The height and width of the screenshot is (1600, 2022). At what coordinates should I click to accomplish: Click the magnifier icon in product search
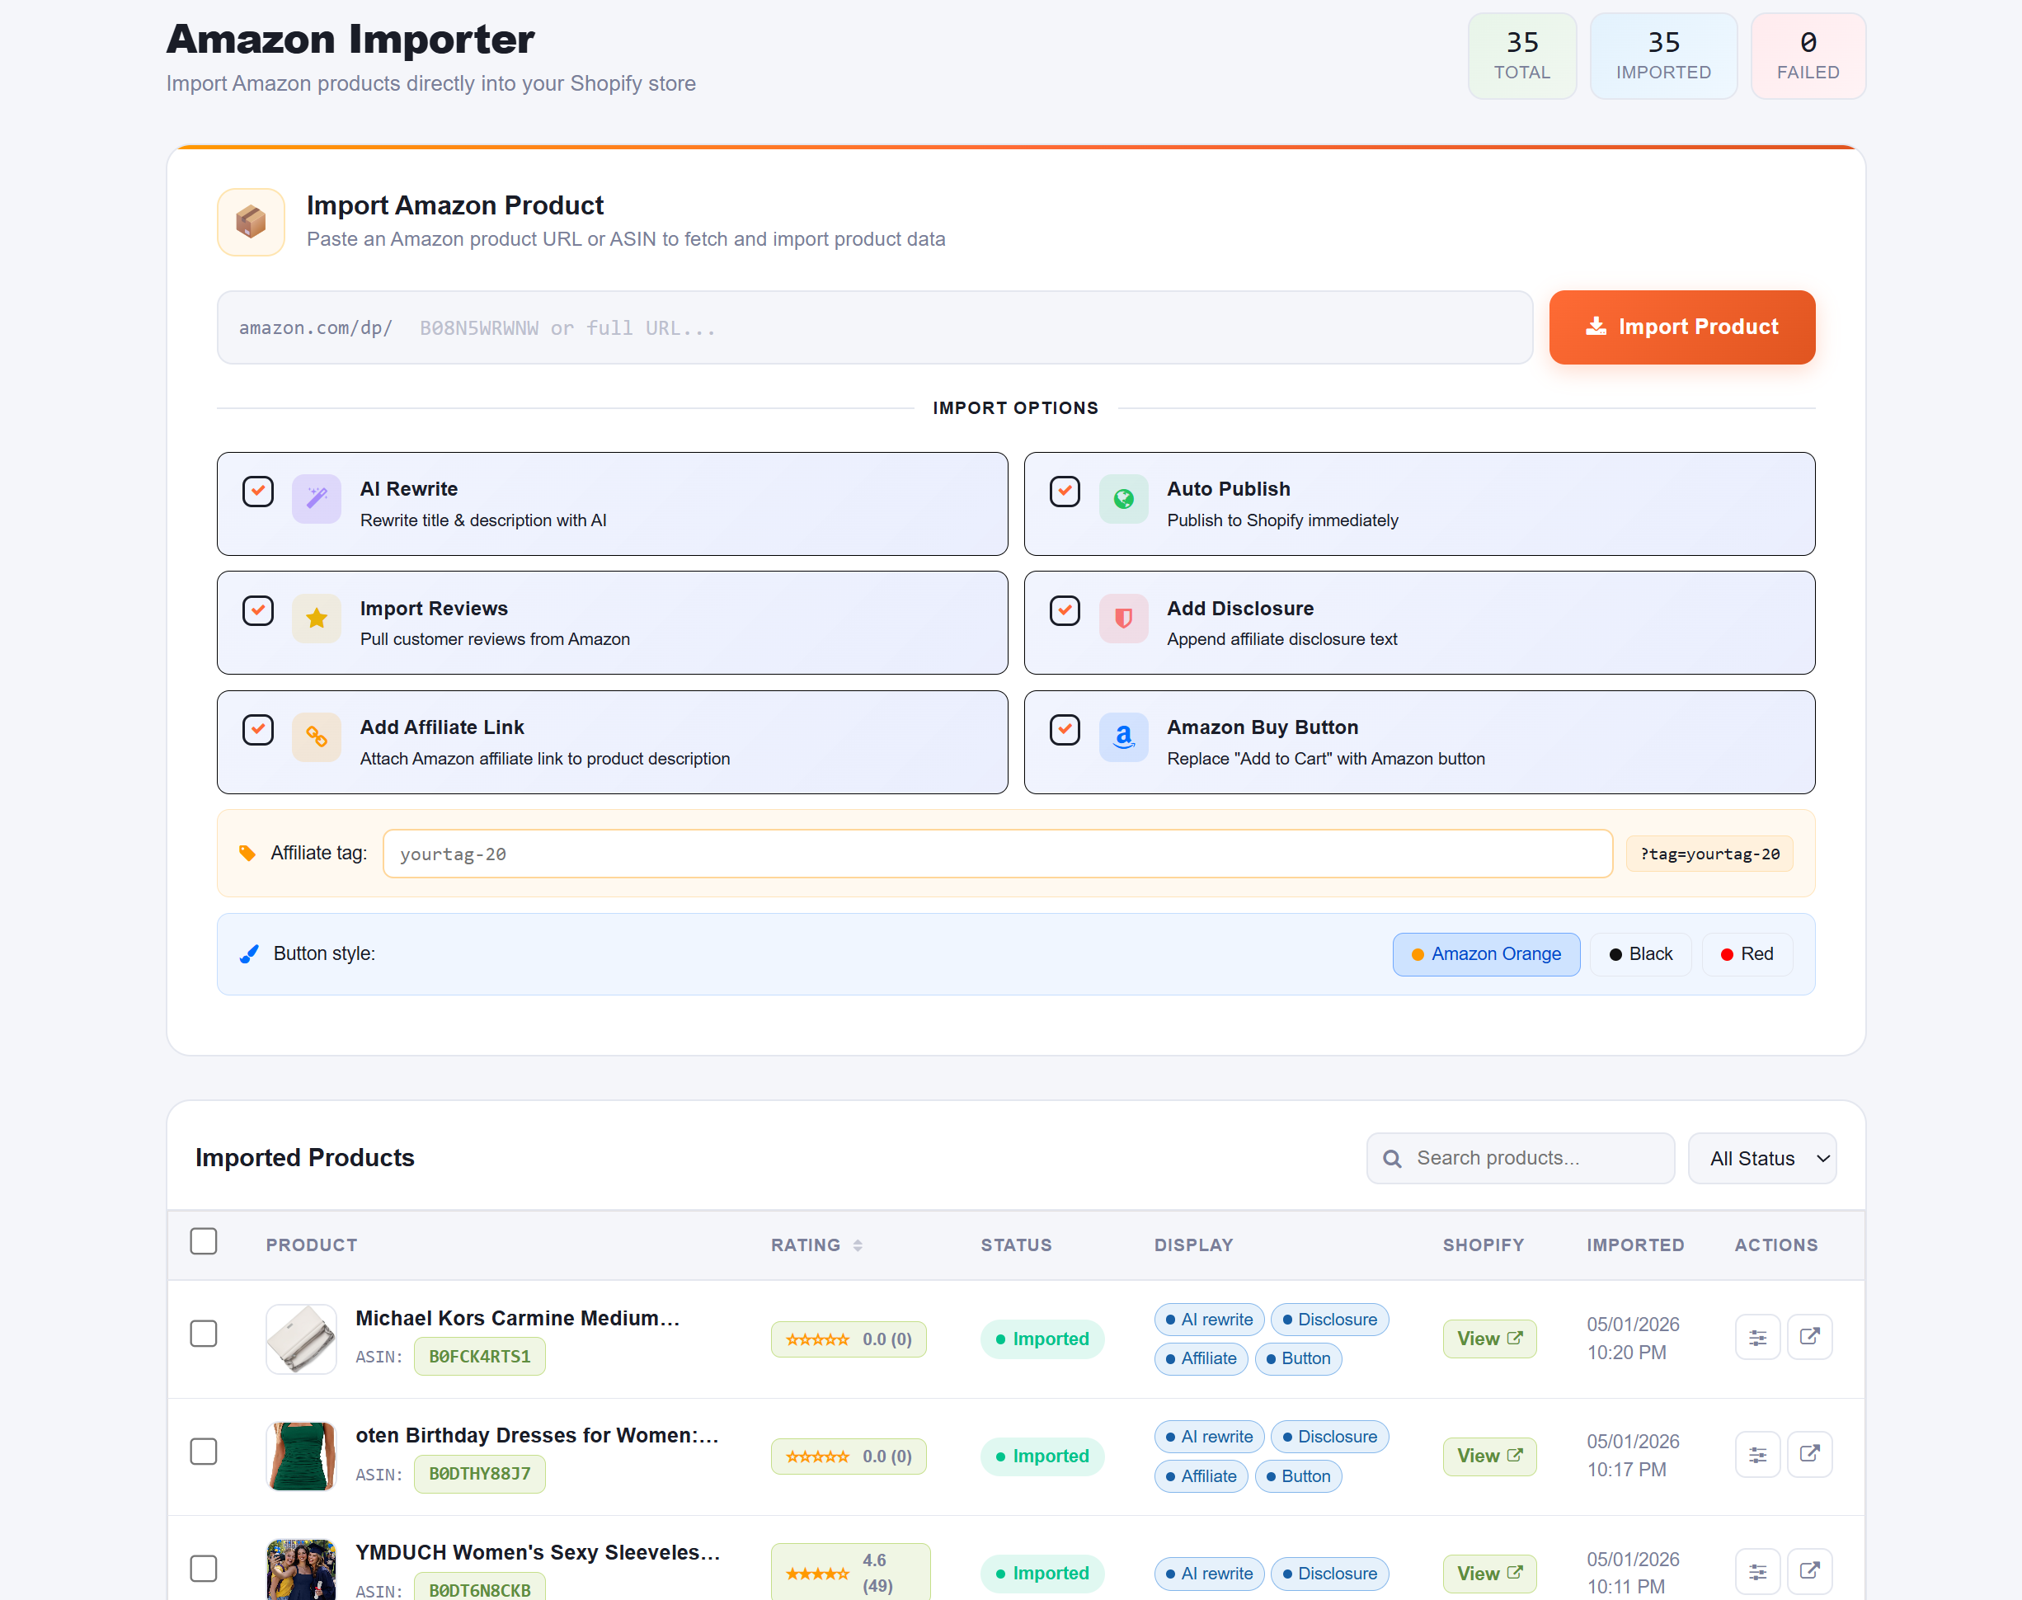point(1393,1159)
